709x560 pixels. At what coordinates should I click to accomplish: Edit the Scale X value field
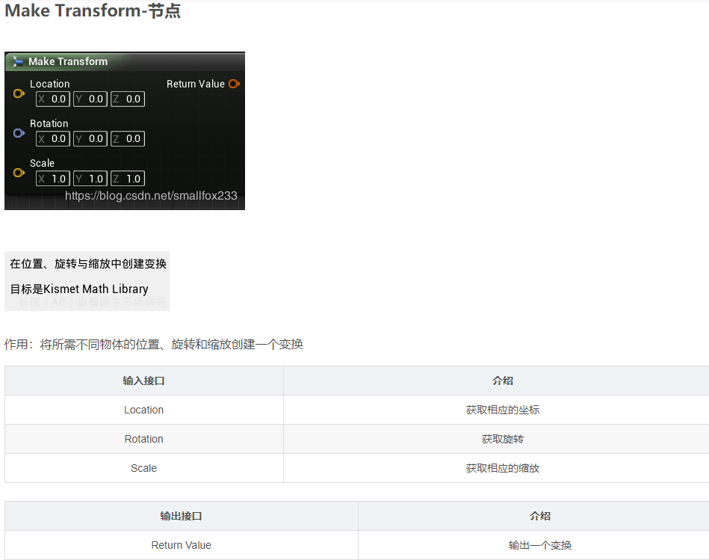pos(53,179)
